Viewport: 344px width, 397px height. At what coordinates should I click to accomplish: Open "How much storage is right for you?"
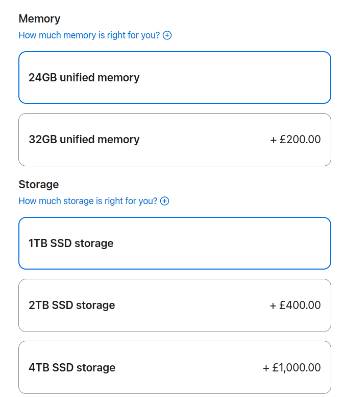coord(88,201)
